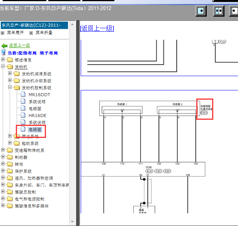The image size is (238, 226).
Task: Collapse the 发动机控制系统 node
Action: pyautogui.click(x=10, y=87)
